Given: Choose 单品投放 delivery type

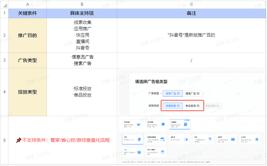Looking at the screenshot, I should pos(192,106).
